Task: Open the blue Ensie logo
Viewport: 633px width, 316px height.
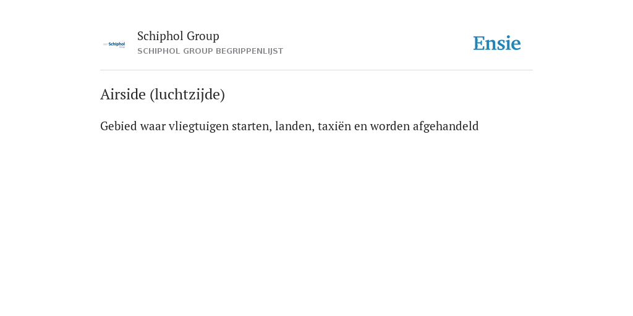Action: [x=496, y=43]
